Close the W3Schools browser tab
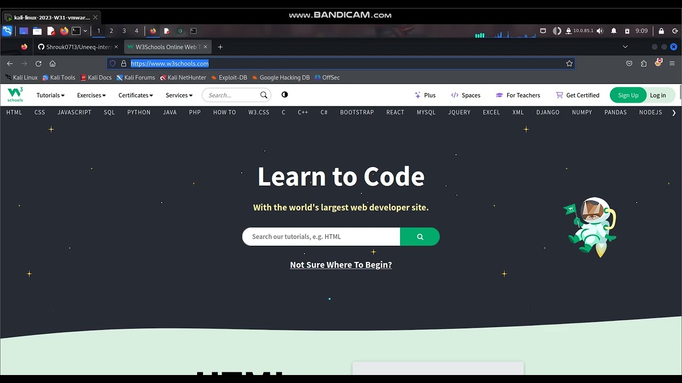Viewport: 682px width, 383px height. click(206, 47)
